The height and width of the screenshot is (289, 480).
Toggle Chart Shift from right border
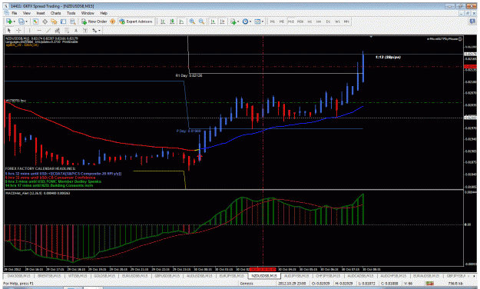[x=222, y=22]
